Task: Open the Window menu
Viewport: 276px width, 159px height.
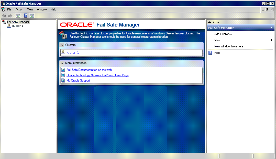Action: point(42,9)
